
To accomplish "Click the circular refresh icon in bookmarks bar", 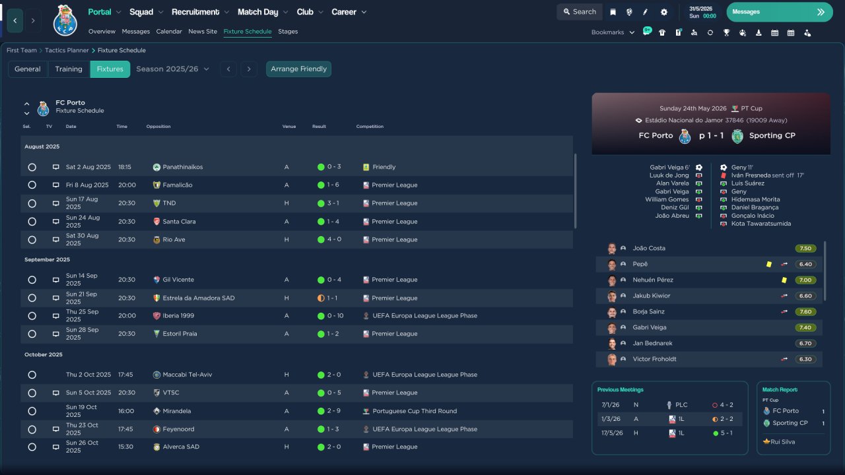I will (x=710, y=32).
